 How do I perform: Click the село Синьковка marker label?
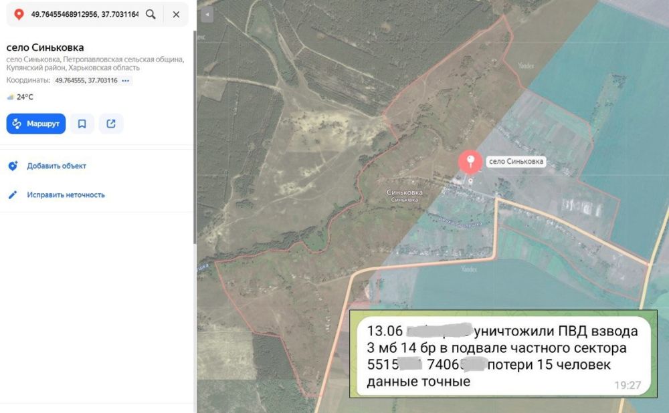point(516,161)
